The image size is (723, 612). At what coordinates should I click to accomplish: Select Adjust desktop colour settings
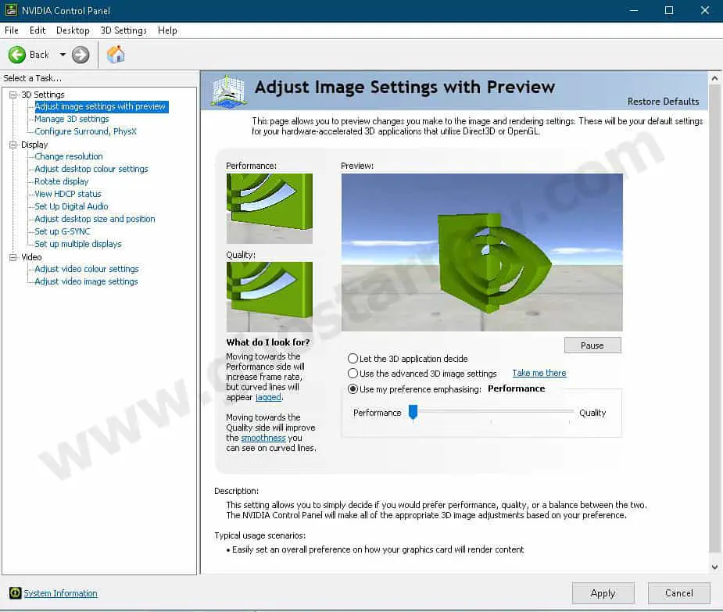(91, 169)
